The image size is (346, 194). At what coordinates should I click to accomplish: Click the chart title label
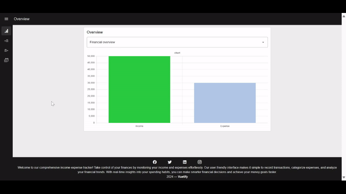pyautogui.click(x=177, y=53)
